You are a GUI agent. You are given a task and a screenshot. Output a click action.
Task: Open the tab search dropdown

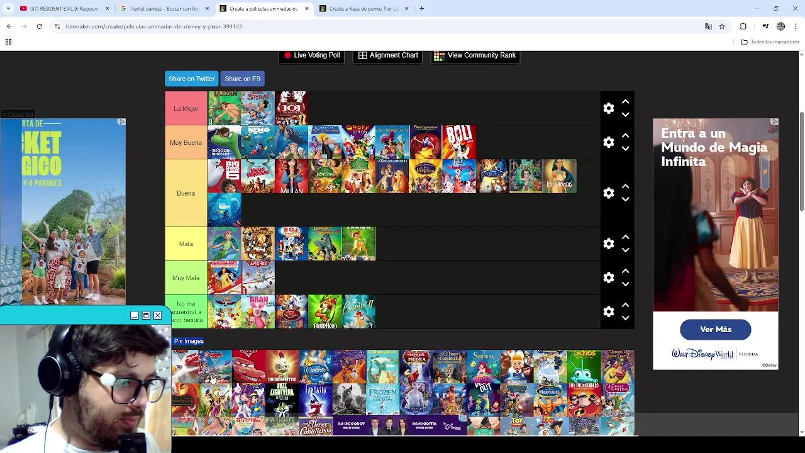[8, 9]
